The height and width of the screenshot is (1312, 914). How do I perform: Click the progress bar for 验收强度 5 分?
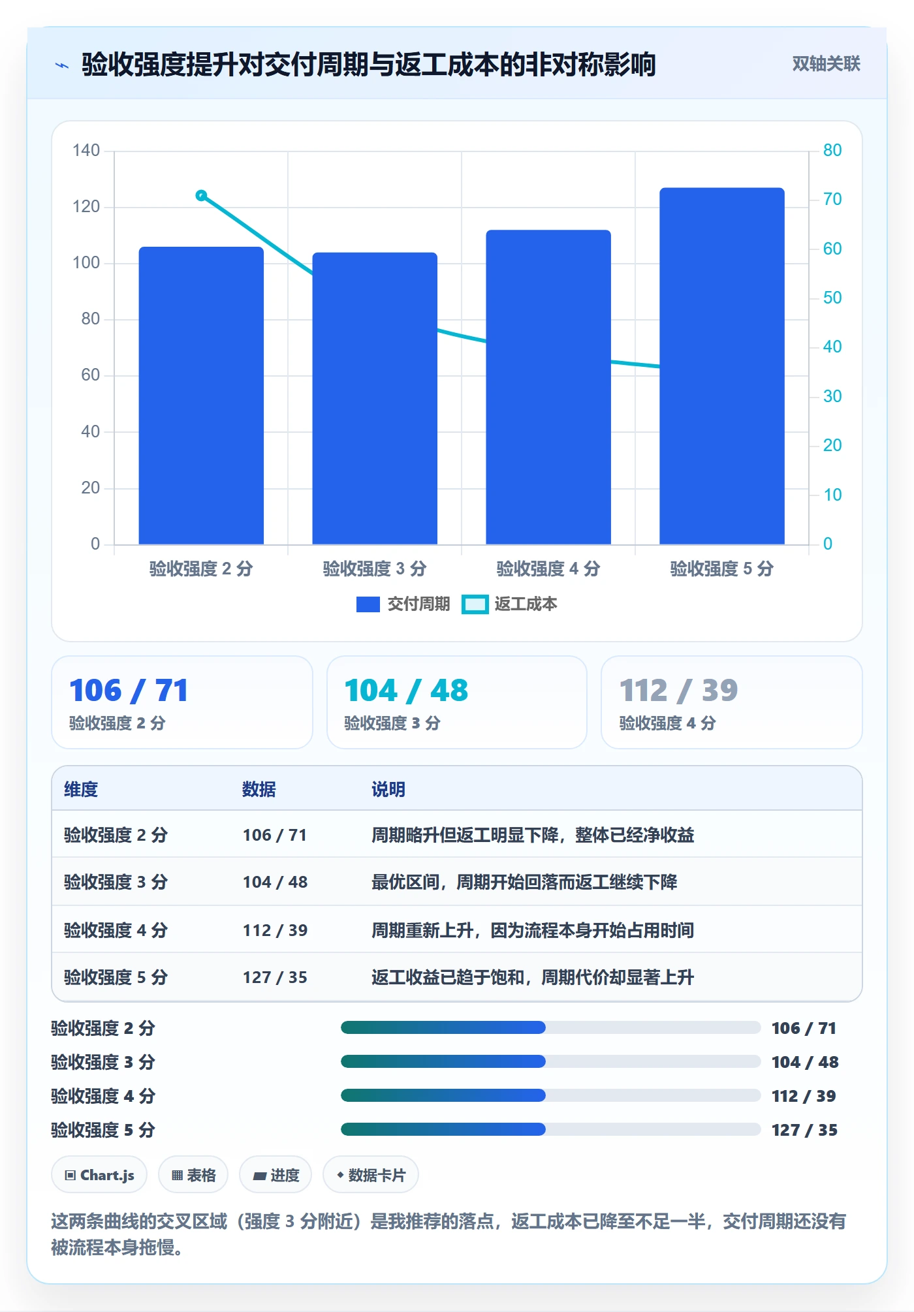coord(550,1129)
